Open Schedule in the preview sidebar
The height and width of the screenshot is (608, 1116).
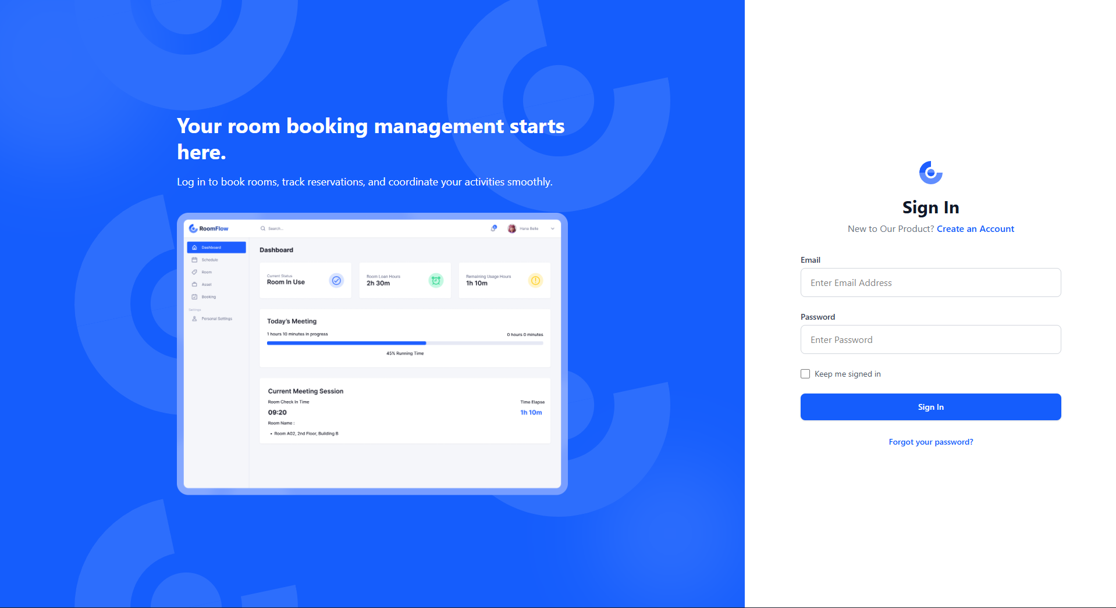tap(209, 260)
